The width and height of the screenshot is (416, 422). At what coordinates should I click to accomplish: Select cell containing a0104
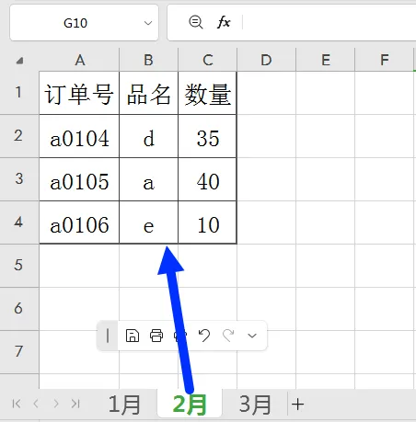[79, 136]
